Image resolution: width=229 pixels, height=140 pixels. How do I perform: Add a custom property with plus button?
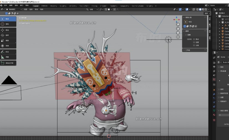click(x=224, y=115)
